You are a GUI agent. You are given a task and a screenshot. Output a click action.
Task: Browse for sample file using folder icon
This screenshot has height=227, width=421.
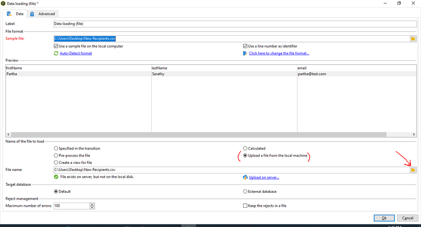pos(413,39)
